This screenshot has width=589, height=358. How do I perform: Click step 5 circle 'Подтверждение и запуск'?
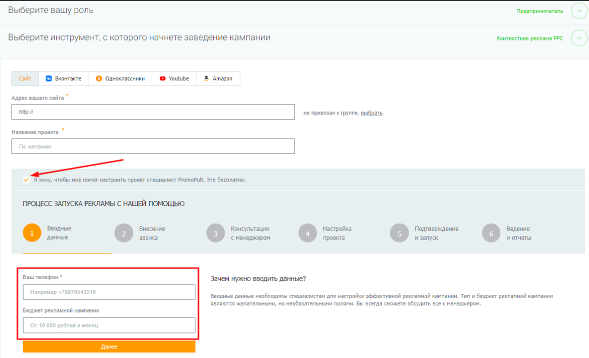pos(399,233)
